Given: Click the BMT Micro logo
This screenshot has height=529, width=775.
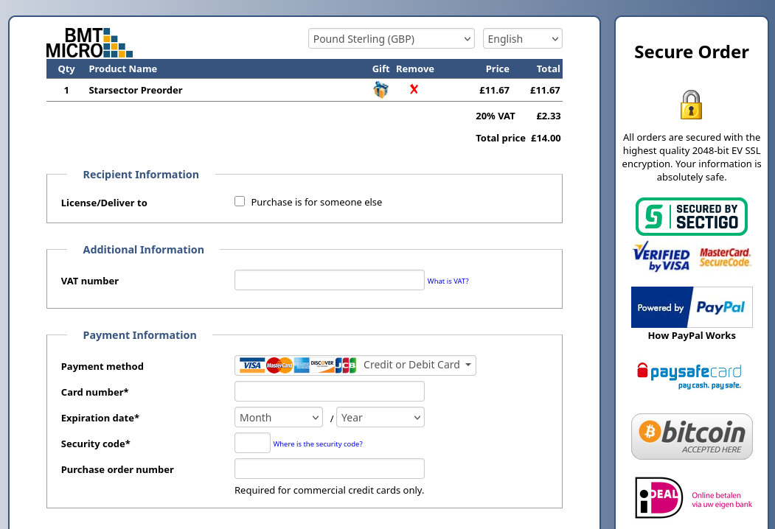Looking at the screenshot, I should 89,43.
